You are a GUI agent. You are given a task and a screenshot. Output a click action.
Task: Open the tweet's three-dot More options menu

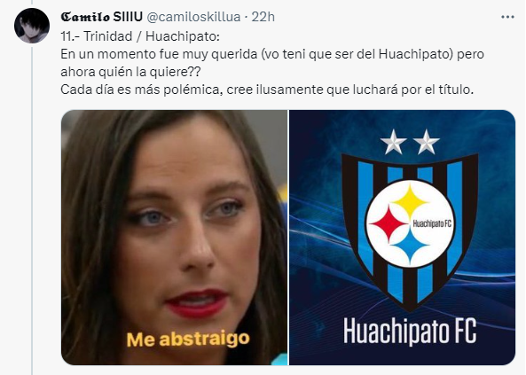point(507,17)
